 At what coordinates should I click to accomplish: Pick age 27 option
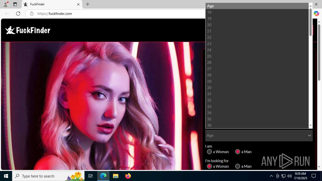pos(257,69)
